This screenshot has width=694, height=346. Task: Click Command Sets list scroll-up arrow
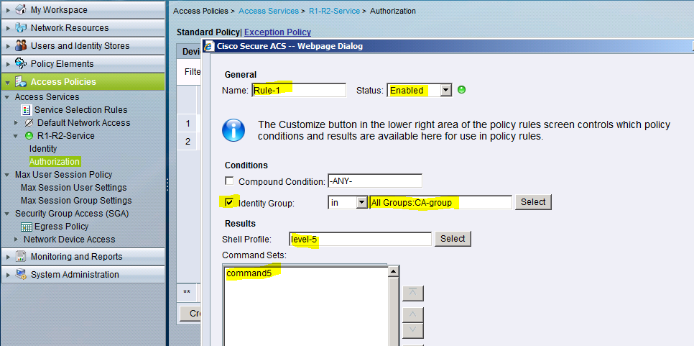point(394,271)
